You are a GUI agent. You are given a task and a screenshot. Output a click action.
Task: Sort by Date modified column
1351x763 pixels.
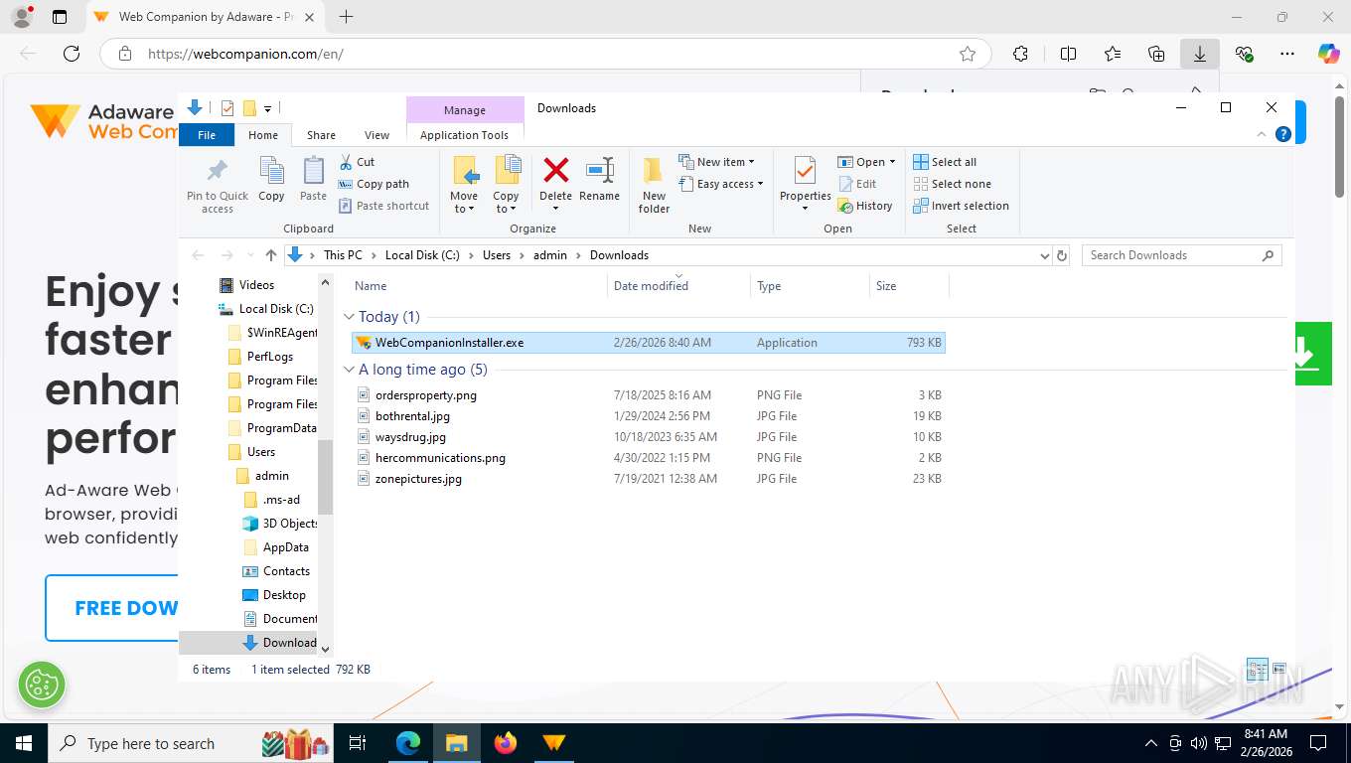651,286
